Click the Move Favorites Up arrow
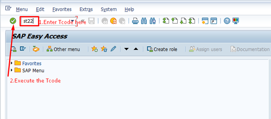The width and height of the screenshot is (271, 119). pos(136,49)
